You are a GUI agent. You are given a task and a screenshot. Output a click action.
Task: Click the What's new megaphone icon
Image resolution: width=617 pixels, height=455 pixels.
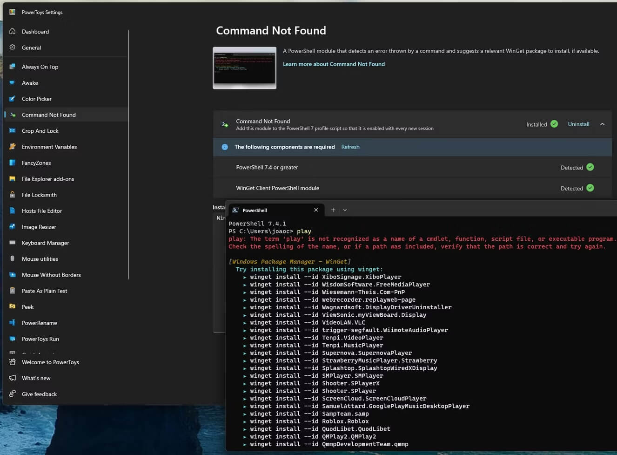(13, 378)
